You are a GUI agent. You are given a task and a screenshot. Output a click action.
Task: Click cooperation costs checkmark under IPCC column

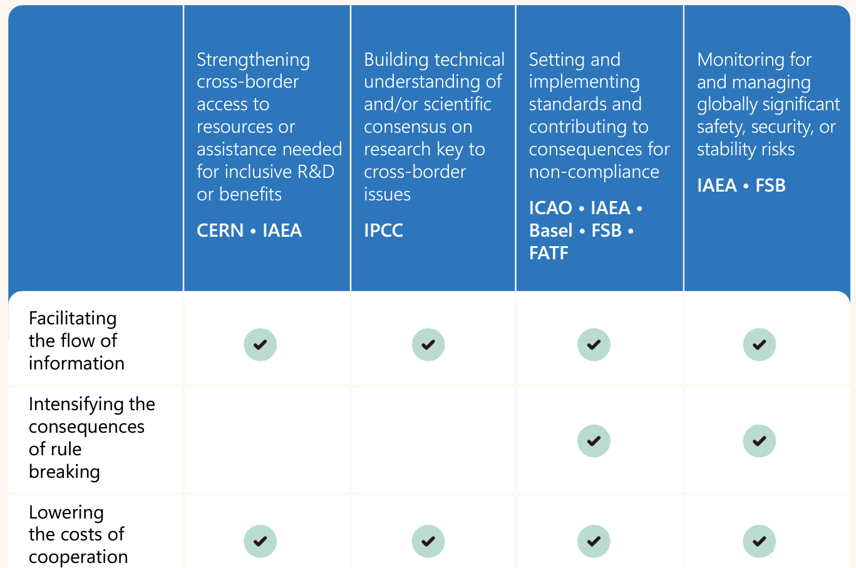pos(428,541)
